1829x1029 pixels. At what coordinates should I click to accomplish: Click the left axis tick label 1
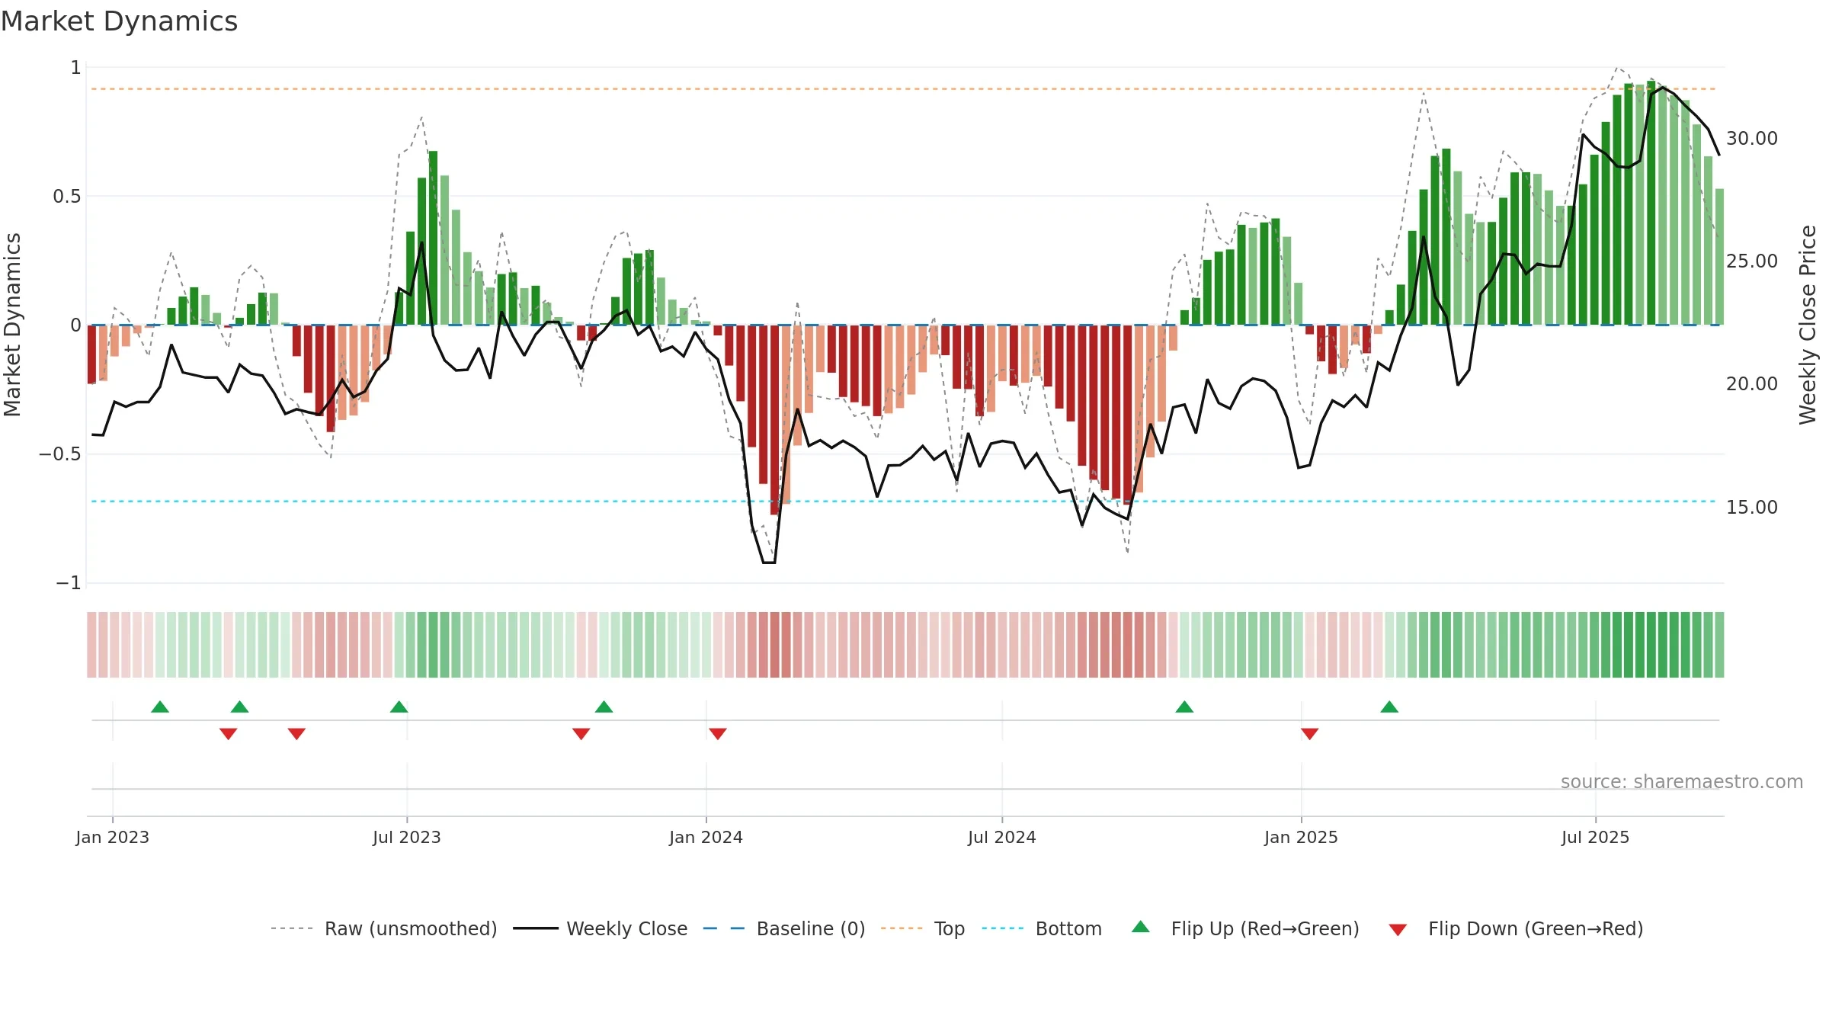click(75, 68)
